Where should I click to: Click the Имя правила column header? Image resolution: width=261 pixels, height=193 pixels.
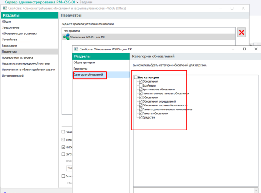72,31
